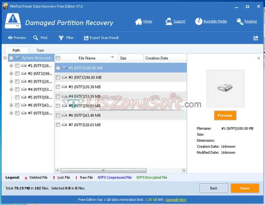
Task: Click the Filter funnel icon
Action: [61, 38]
